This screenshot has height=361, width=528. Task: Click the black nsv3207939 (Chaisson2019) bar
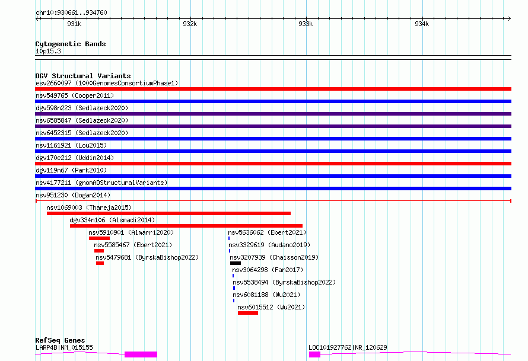[x=236, y=263]
